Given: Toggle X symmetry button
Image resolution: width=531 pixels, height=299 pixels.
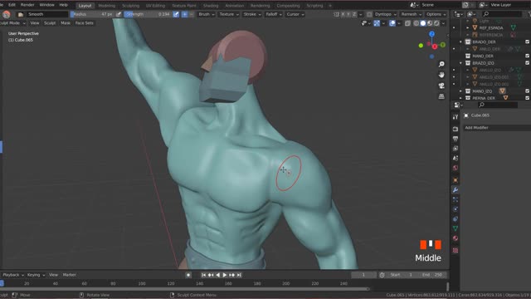Looking at the screenshot, I should (343, 14).
